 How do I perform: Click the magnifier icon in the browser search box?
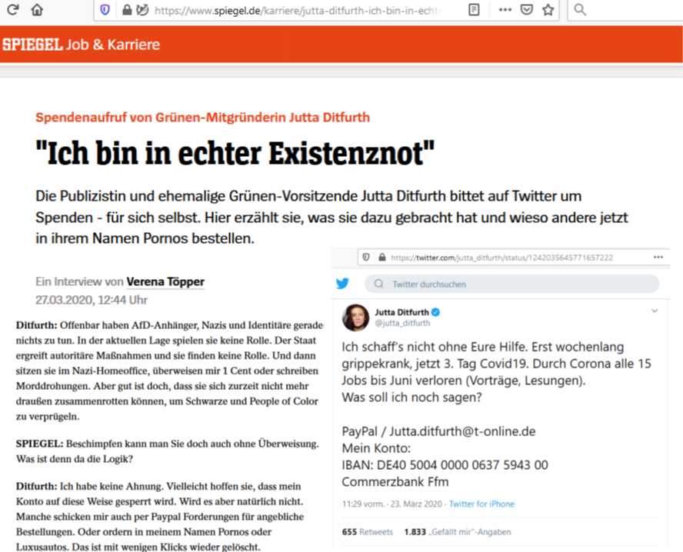580,9
